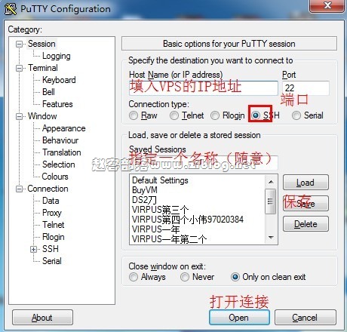Click the Port input field
Screen dimensions: 347x332
coord(306,88)
